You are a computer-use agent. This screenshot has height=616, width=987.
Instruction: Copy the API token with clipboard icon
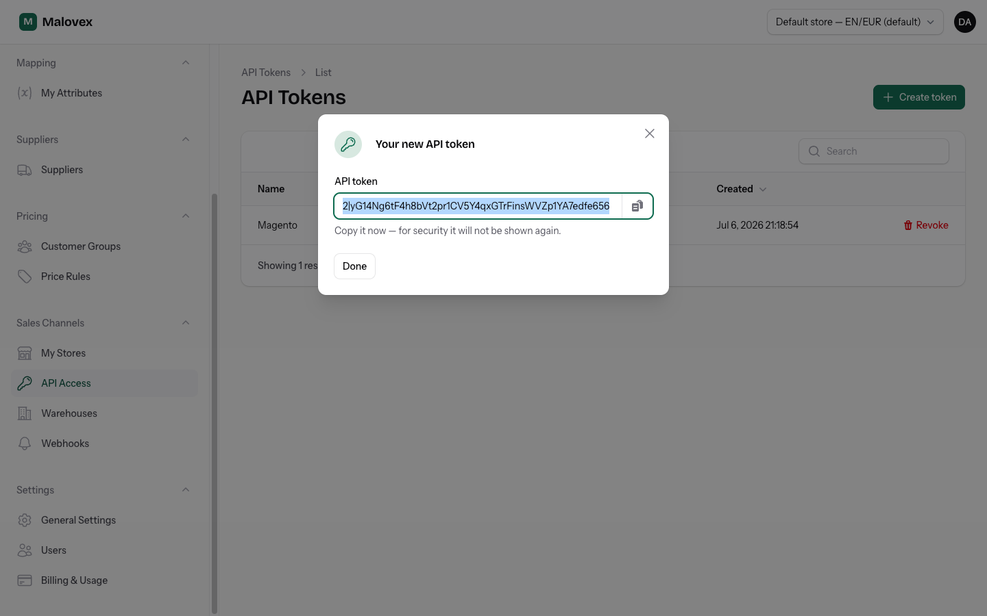pyautogui.click(x=637, y=206)
